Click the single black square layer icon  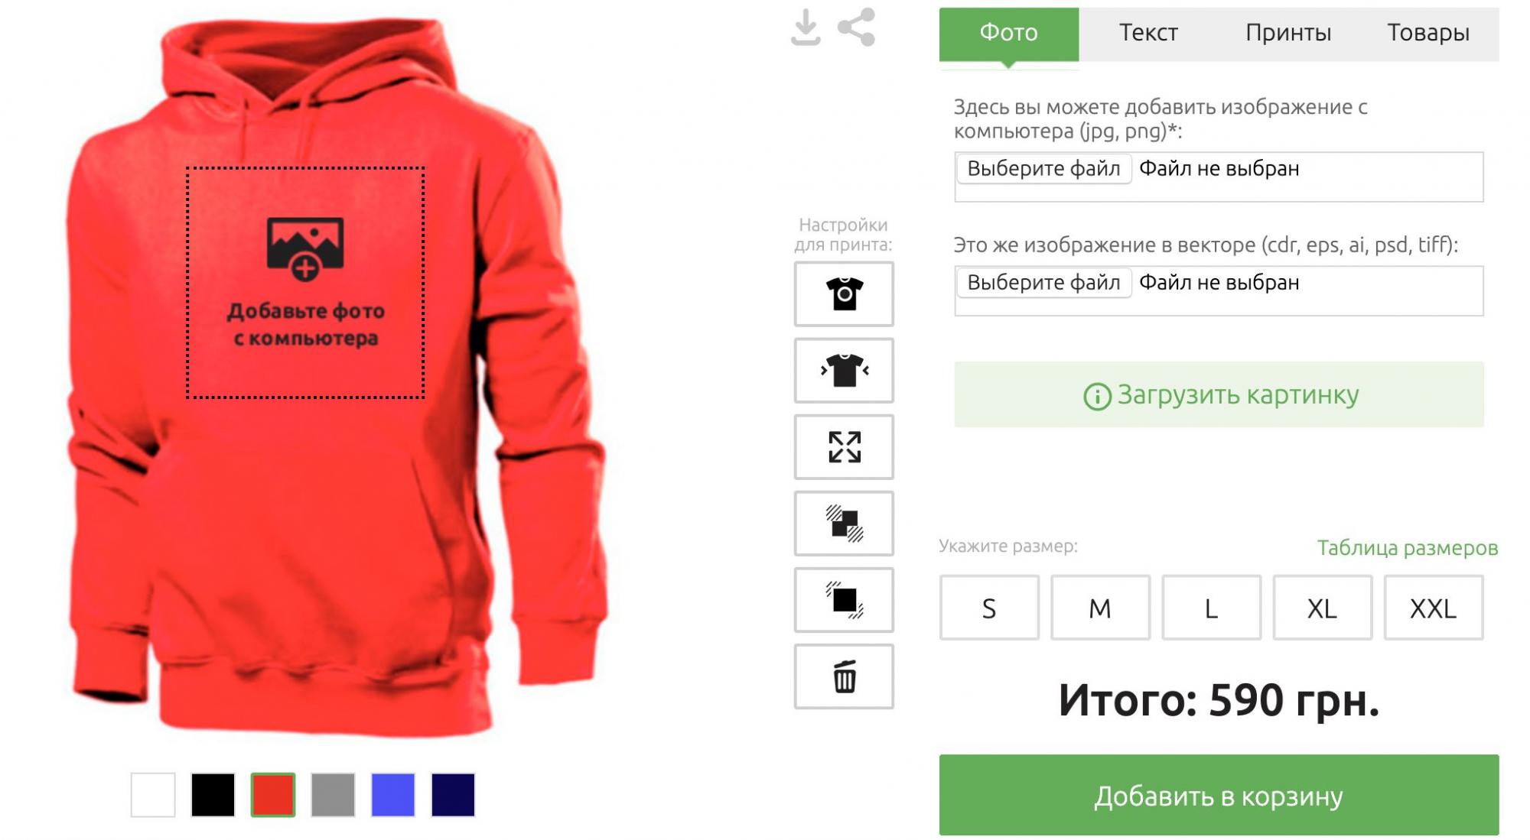click(844, 600)
